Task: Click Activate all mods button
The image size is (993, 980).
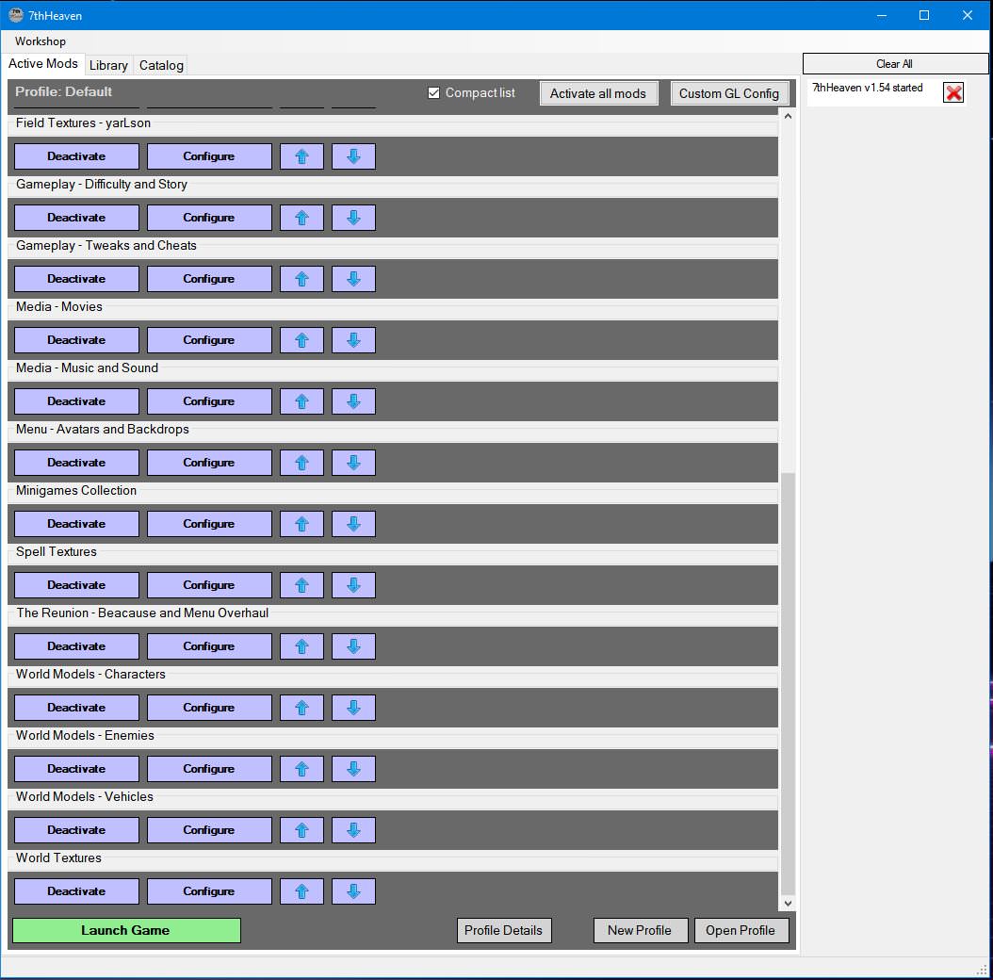Action: click(598, 93)
